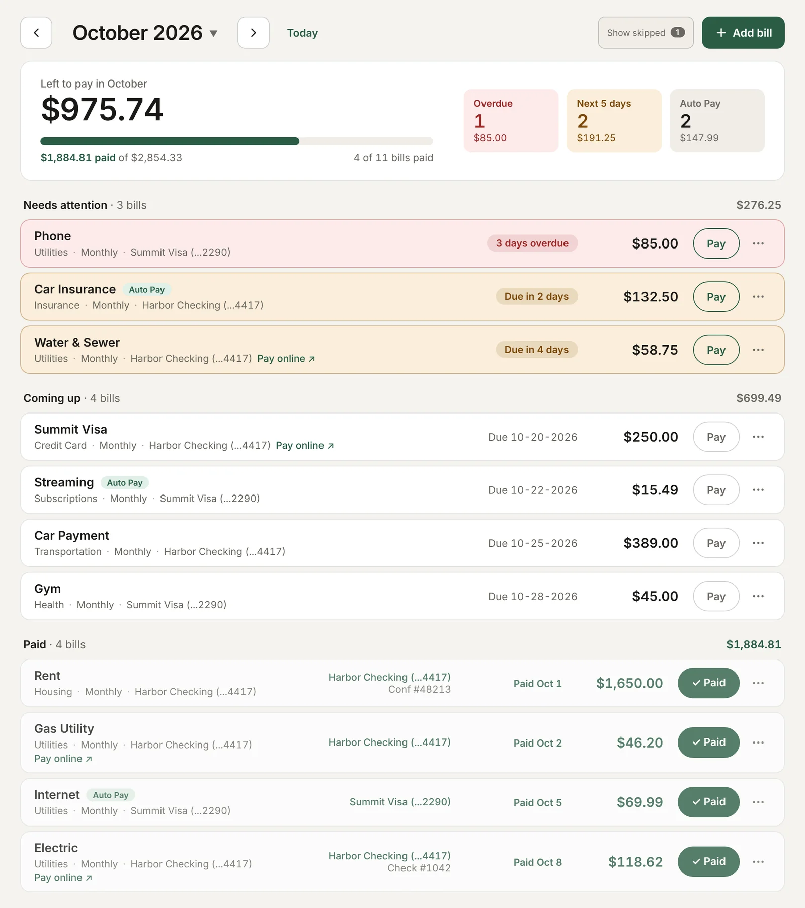This screenshot has height=908, width=805.
Task: Follow Pay online link for Gas Utility
Action: tap(63, 759)
